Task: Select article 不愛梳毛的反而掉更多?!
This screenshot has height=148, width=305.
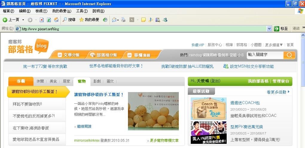Action: tap(37, 116)
